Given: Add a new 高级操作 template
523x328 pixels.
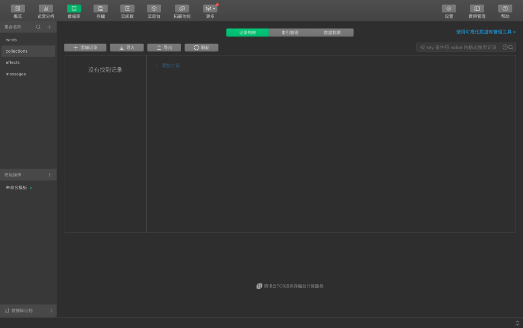Looking at the screenshot, I should pyautogui.click(x=49, y=175).
